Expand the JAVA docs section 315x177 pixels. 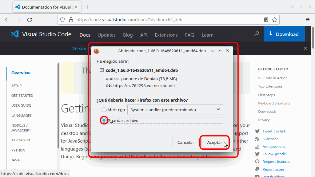tap(15, 160)
